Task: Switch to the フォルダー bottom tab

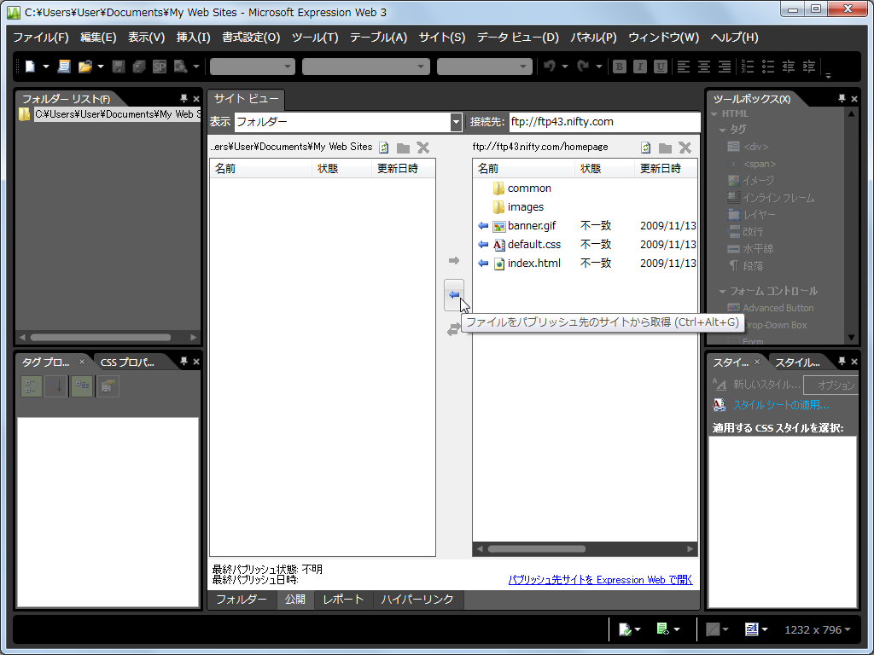Action: pos(242,600)
